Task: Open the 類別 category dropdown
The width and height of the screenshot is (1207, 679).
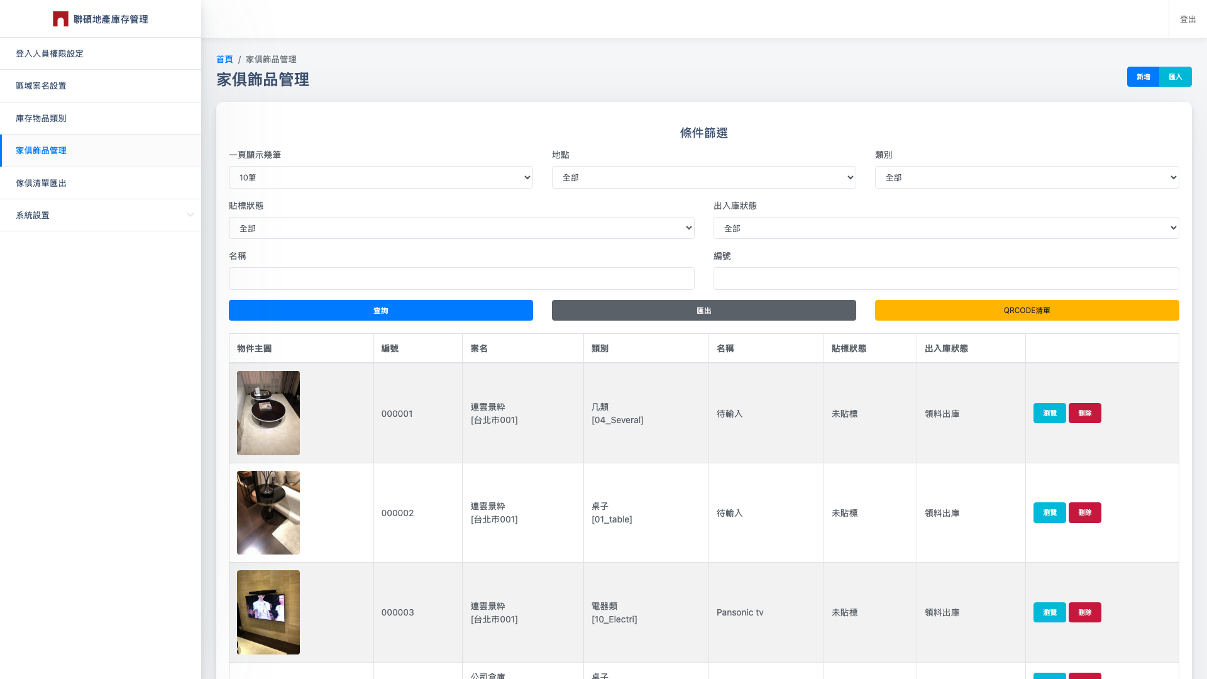Action: pos(1027,177)
